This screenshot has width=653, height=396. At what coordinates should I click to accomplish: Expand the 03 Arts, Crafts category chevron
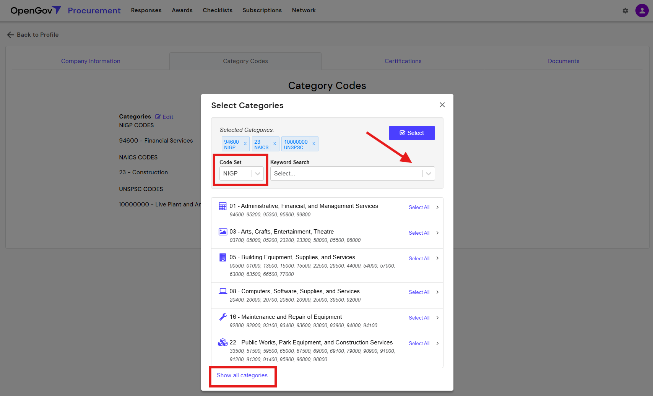[437, 233]
